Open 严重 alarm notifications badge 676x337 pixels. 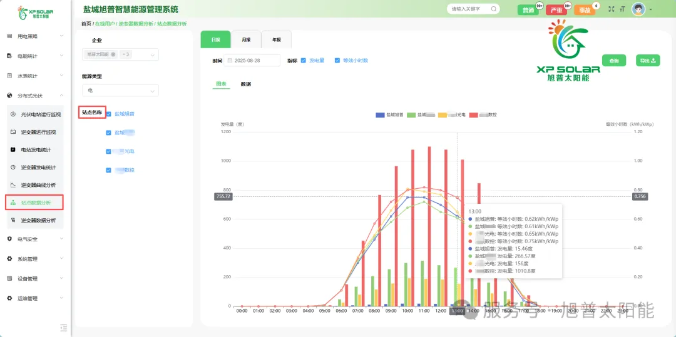pyautogui.click(x=556, y=10)
